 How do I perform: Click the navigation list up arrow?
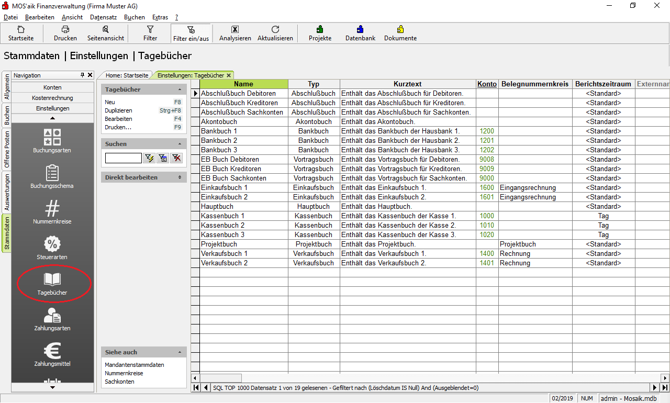(52, 118)
